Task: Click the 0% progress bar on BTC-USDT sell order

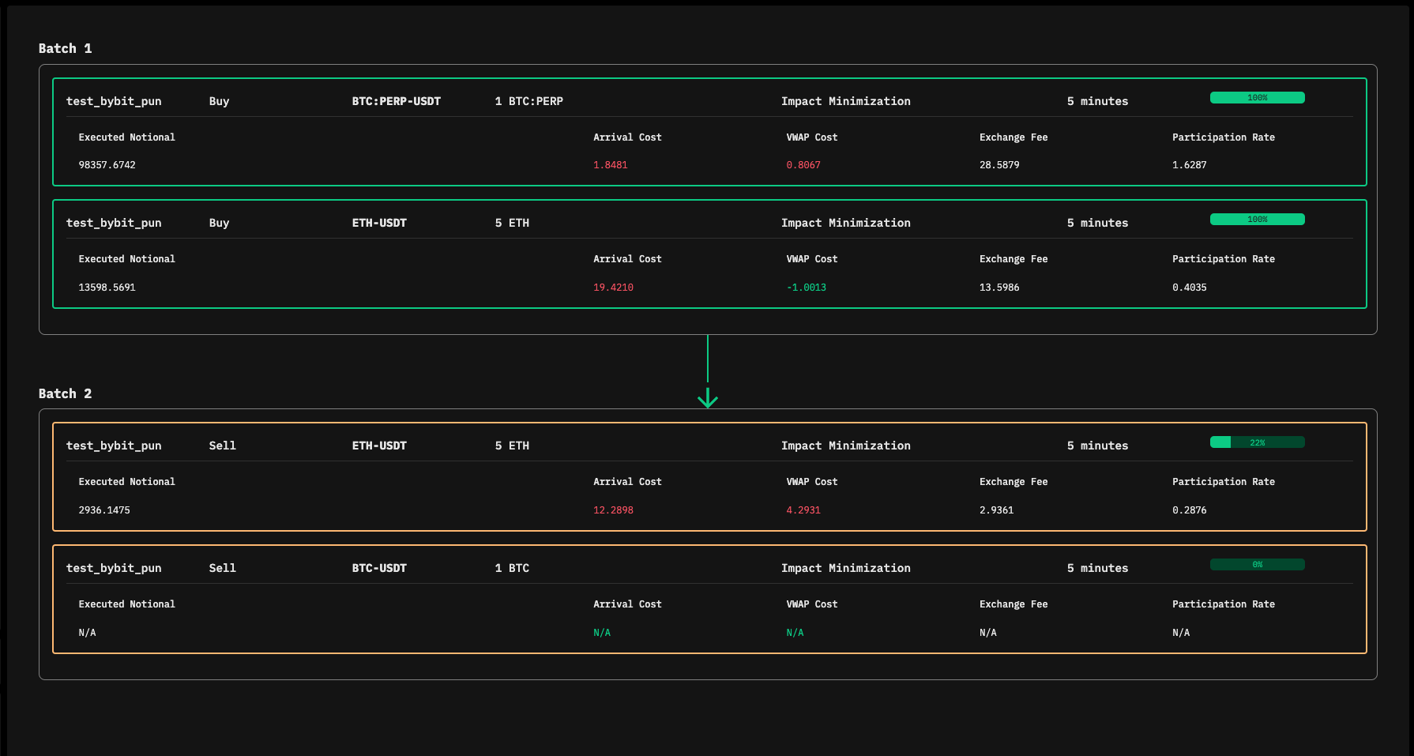Action: tap(1257, 565)
